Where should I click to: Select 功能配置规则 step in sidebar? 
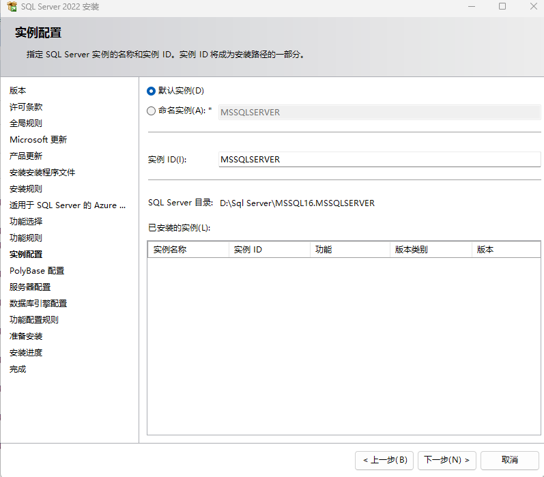(x=34, y=320)
